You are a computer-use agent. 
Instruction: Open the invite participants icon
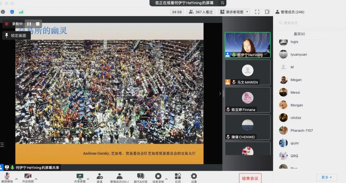tap(99, 176)
